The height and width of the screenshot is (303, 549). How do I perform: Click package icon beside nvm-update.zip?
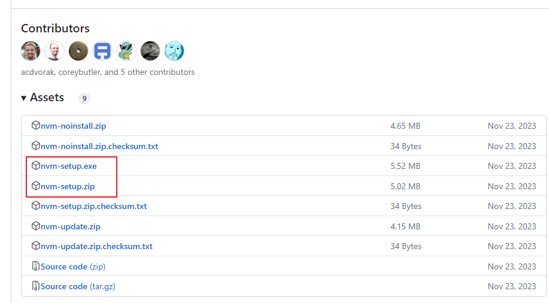(x=36, y=226)
